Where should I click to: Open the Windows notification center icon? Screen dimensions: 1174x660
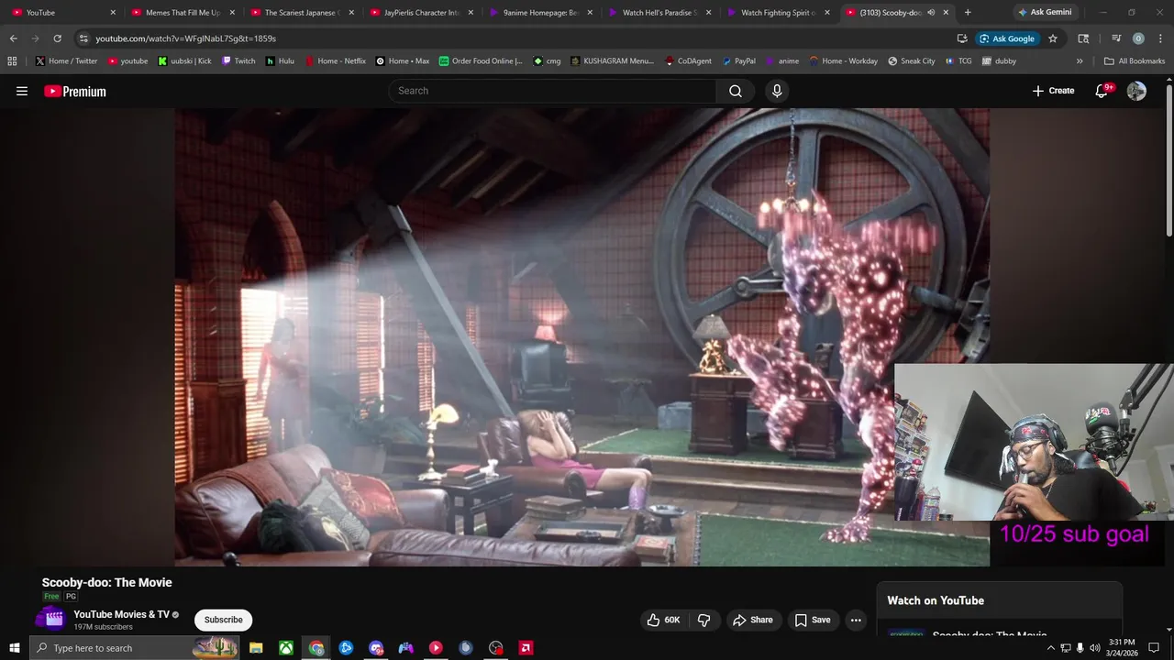1154,648
